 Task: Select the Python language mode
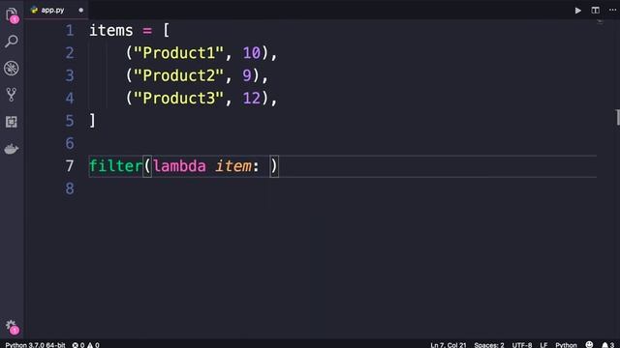566,344
